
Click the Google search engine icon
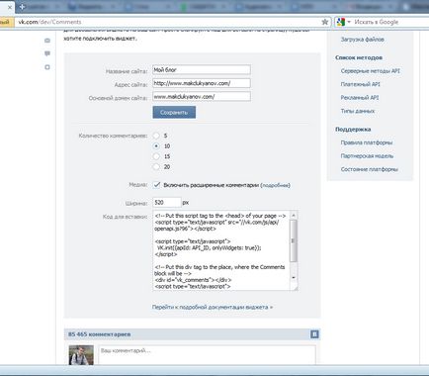[340, 22]
